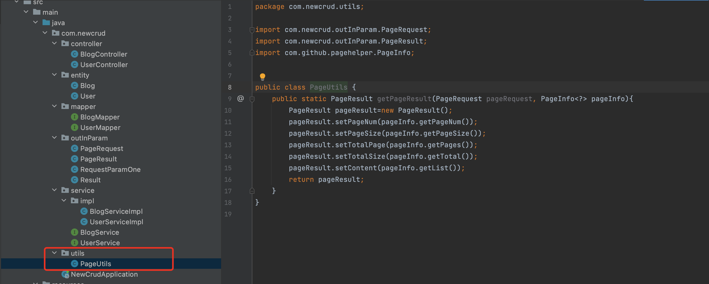Image resolution: width=709 pixels, height=284 pixels.
Task: Click the UserService interface icon
Action: pyautogui.click(x=74, y=243)
